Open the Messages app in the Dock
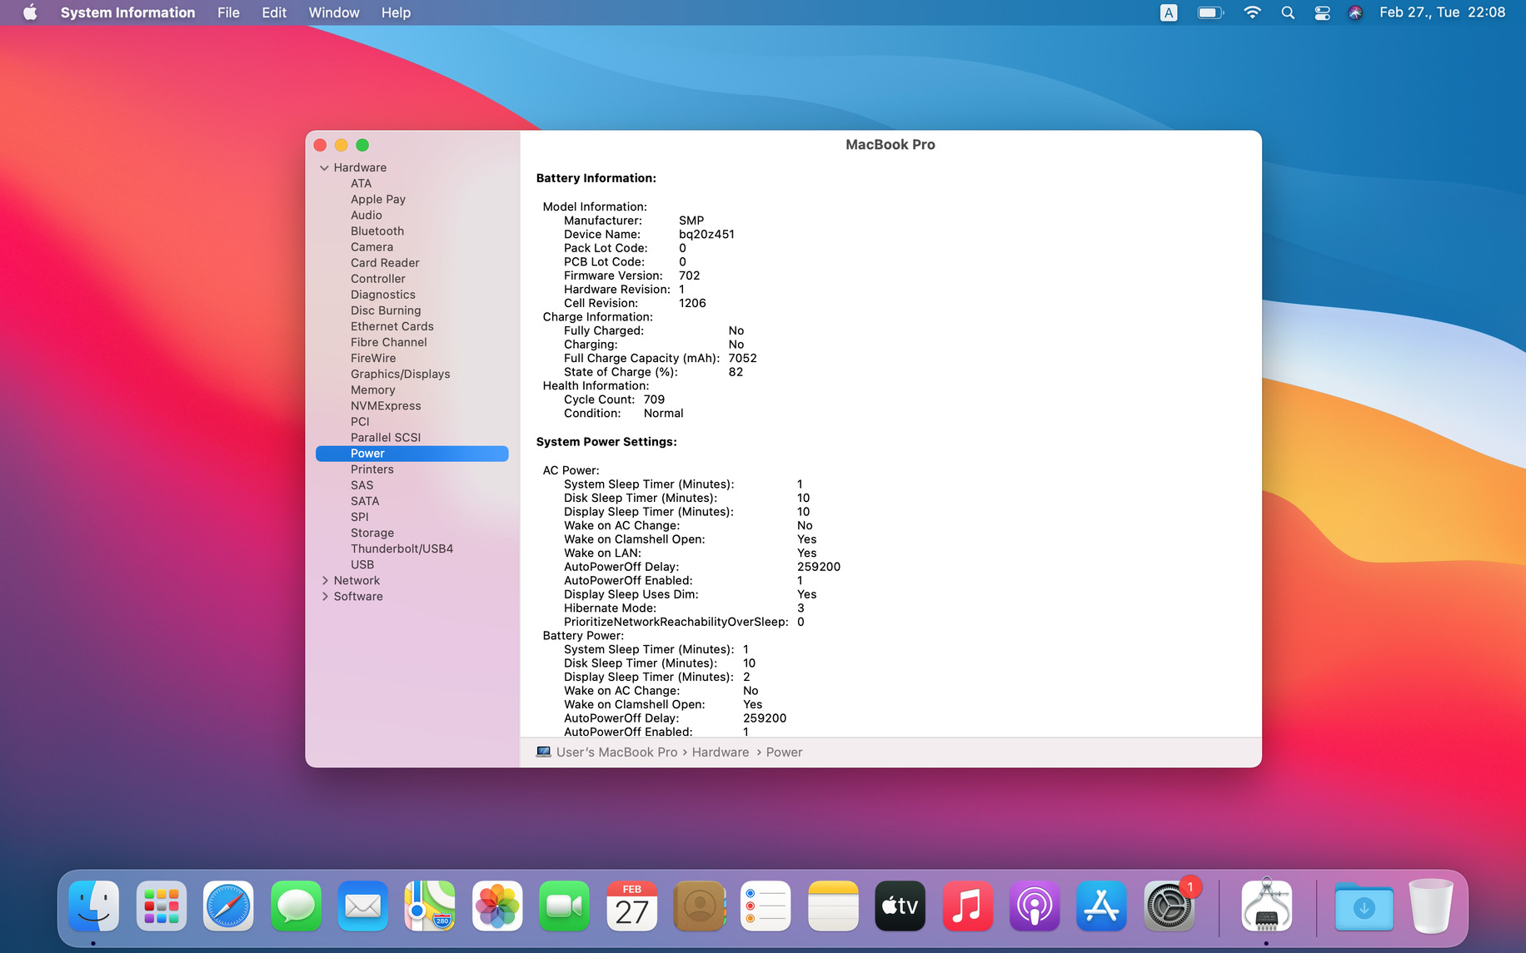The height and width of the screenshot is (953, 1526). (x=296, y=906)
